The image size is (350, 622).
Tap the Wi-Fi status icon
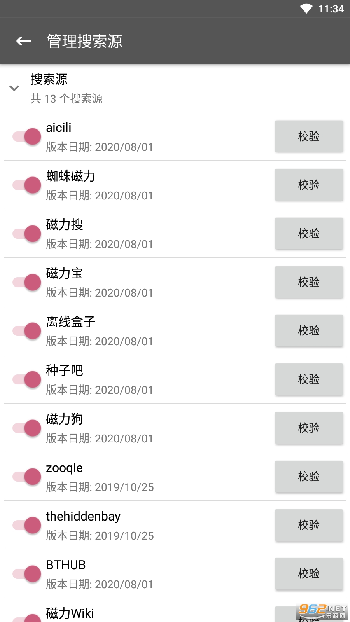click(x=306, y=9)
